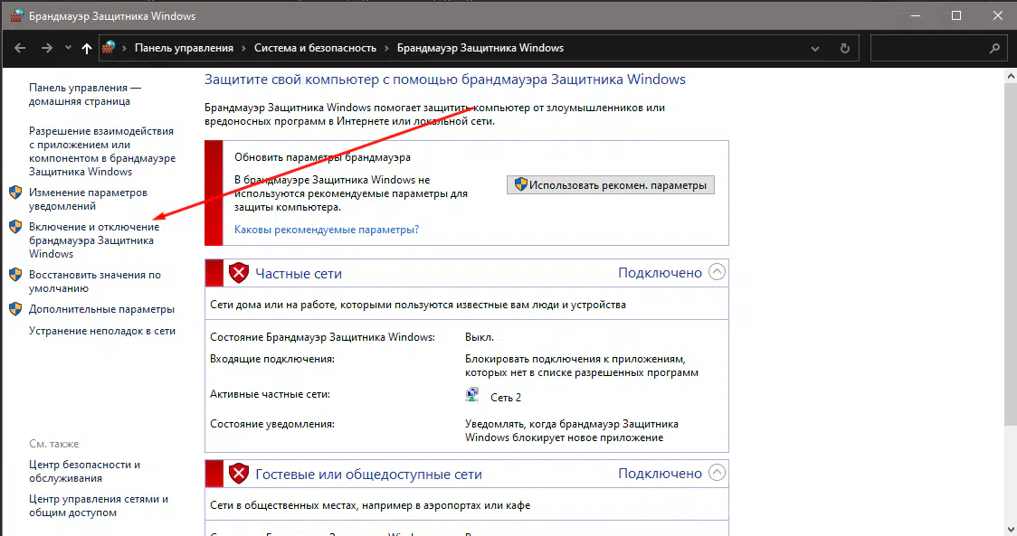Open 'Восстановить значения по умолчанию' link

pyautogui.click(x=95, y=281)
